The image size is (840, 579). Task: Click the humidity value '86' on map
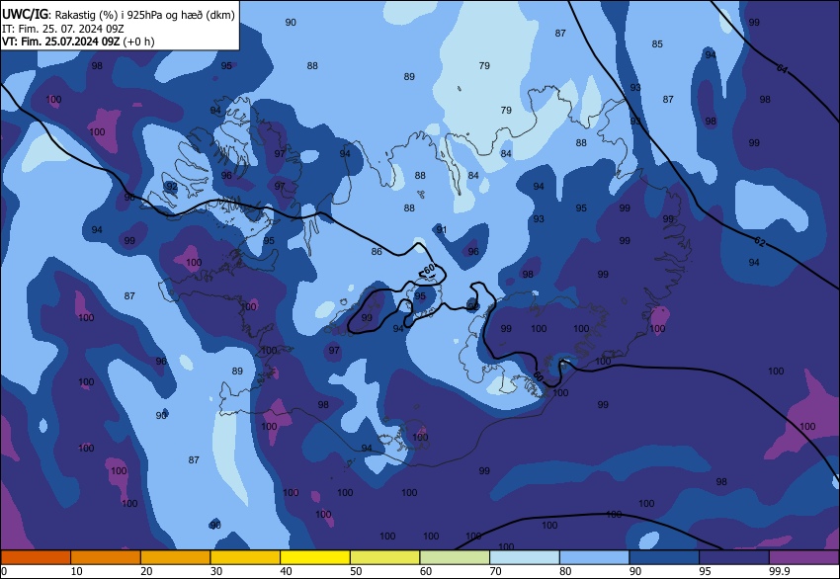point(377,251)
